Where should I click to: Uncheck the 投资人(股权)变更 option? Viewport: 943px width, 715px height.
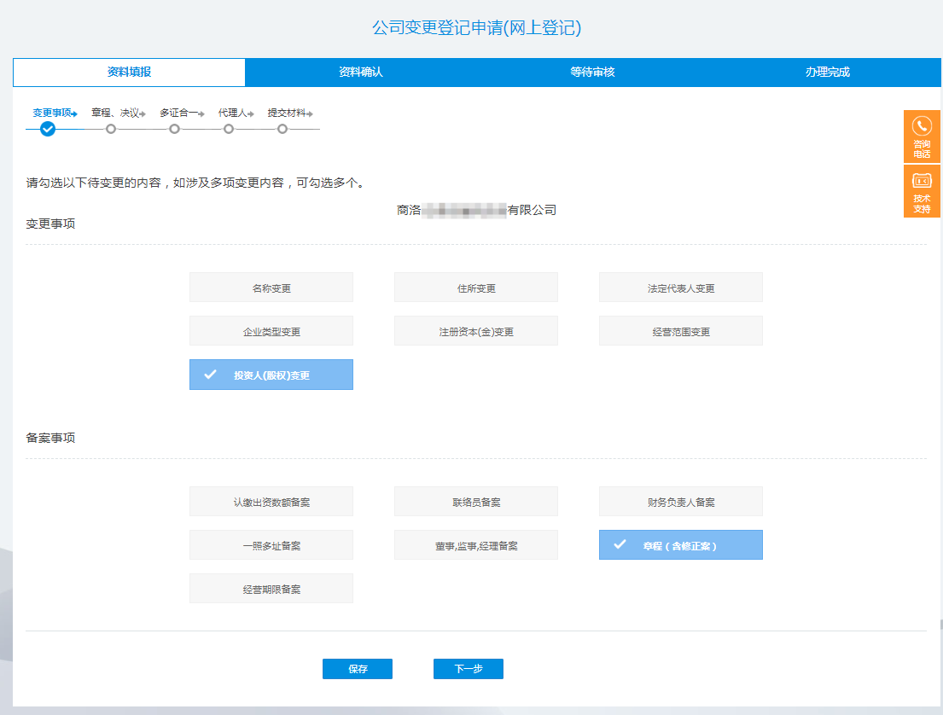point(271,375)
